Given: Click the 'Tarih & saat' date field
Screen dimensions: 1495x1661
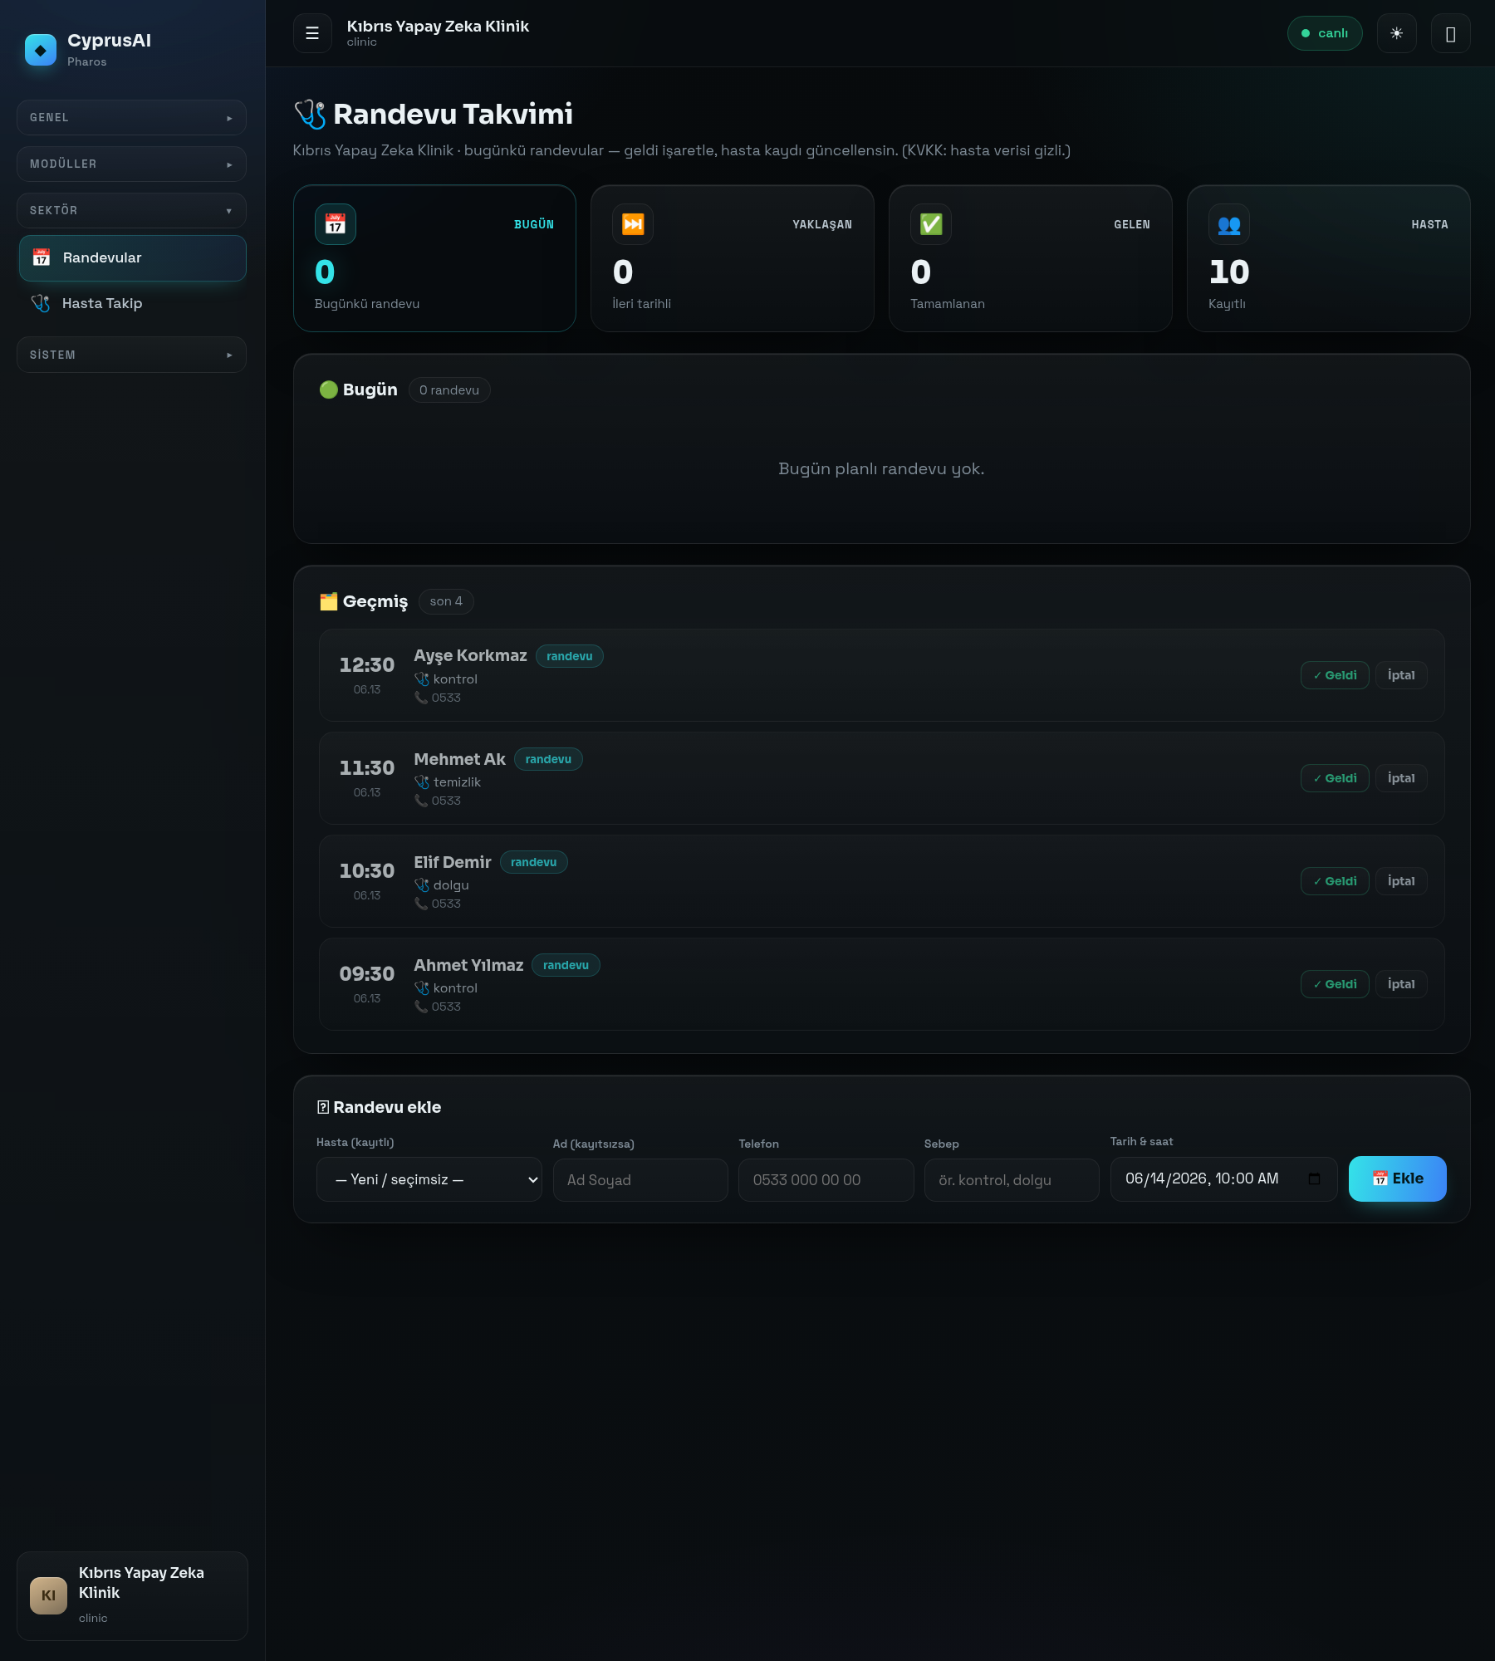Looking at the screenshot, I should (1223, 1179).
